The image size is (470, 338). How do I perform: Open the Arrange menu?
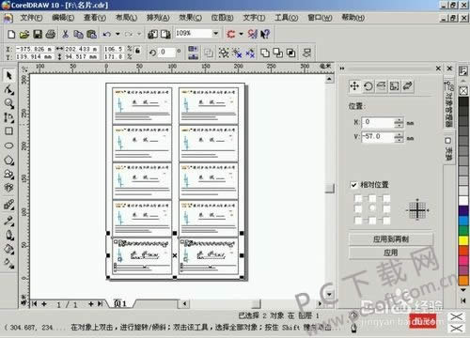pyautogui.click(x=158, y=18)
